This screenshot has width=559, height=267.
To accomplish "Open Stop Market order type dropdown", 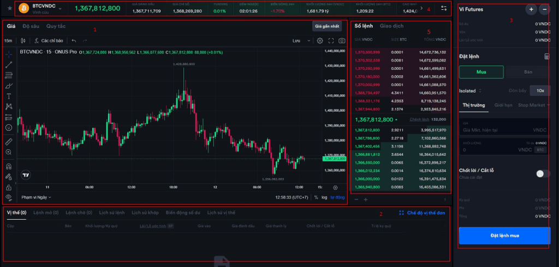I will coord(534,105).
